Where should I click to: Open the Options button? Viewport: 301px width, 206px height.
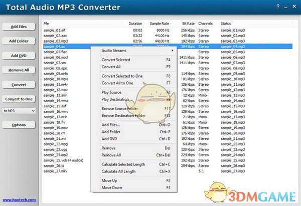[x=19, y=125]
